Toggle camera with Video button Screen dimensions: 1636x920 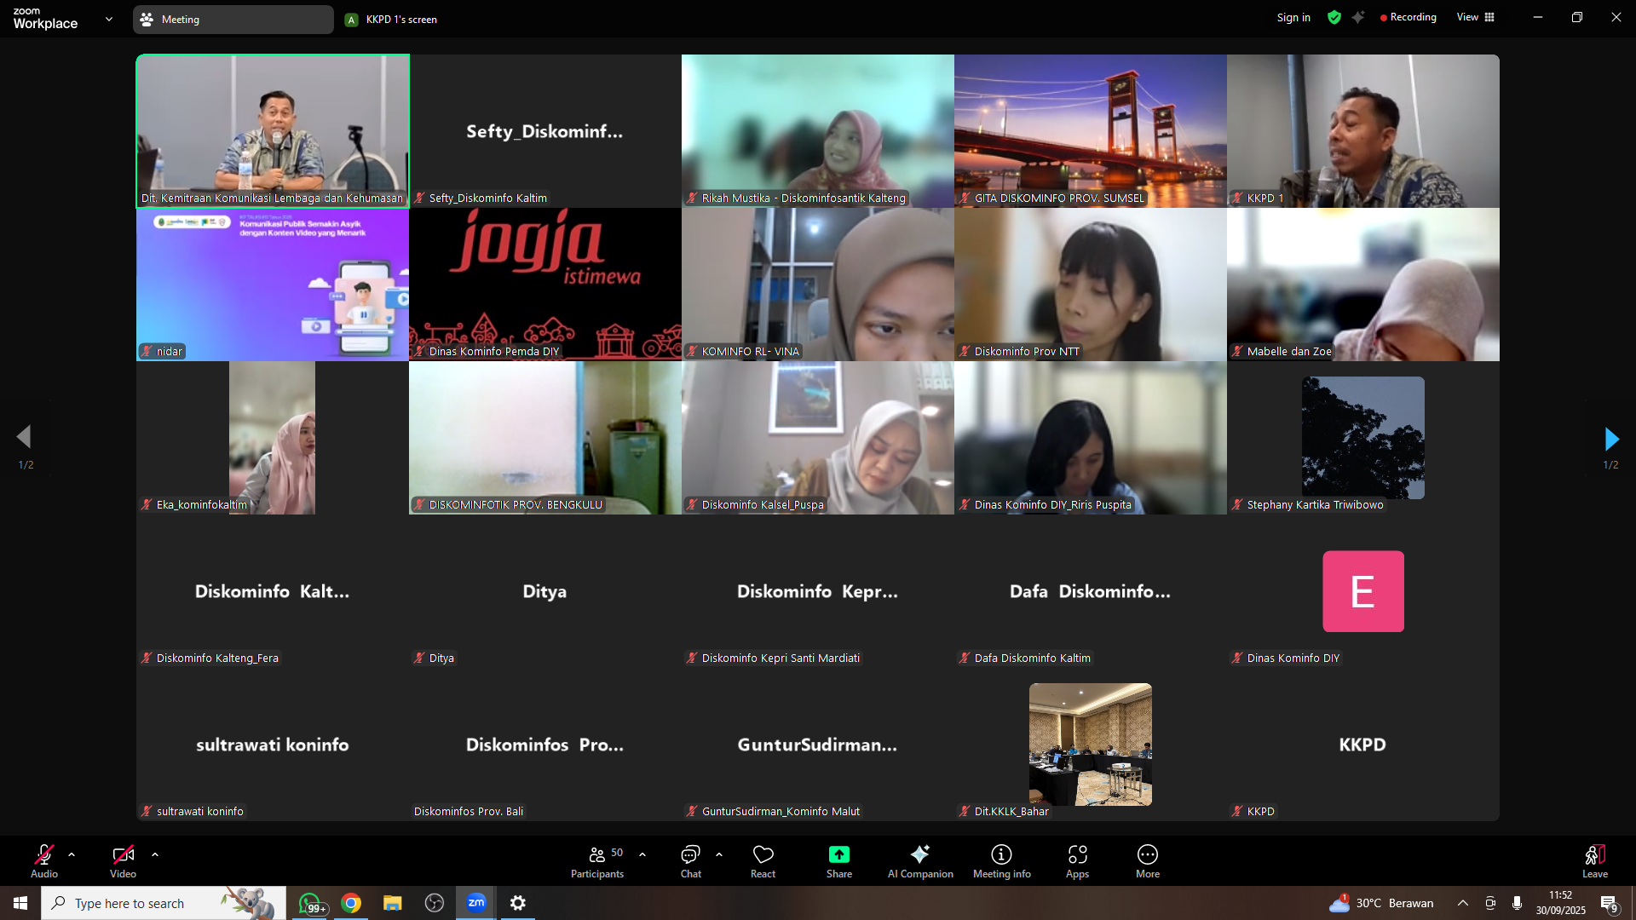pyautogui.click(x=123, y=854)
